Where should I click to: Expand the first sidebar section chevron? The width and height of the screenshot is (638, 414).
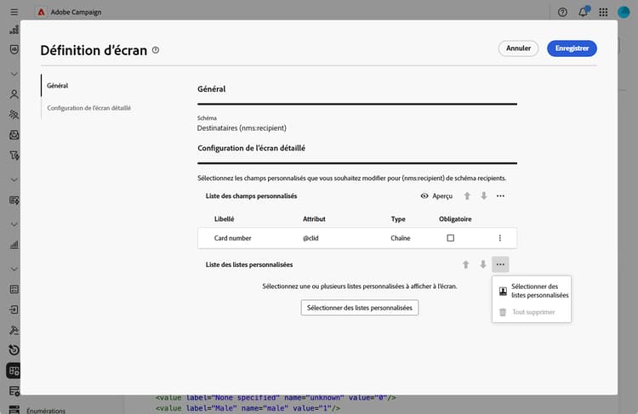click(x=14, y=74)
